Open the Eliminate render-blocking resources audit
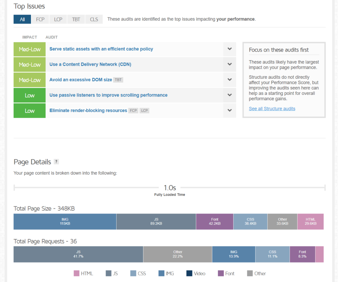 88,110
